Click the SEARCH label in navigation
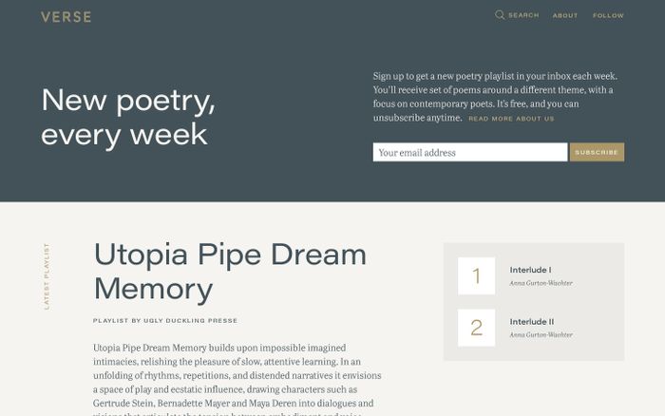The image size is (665, 416). [x=523, y=15]
